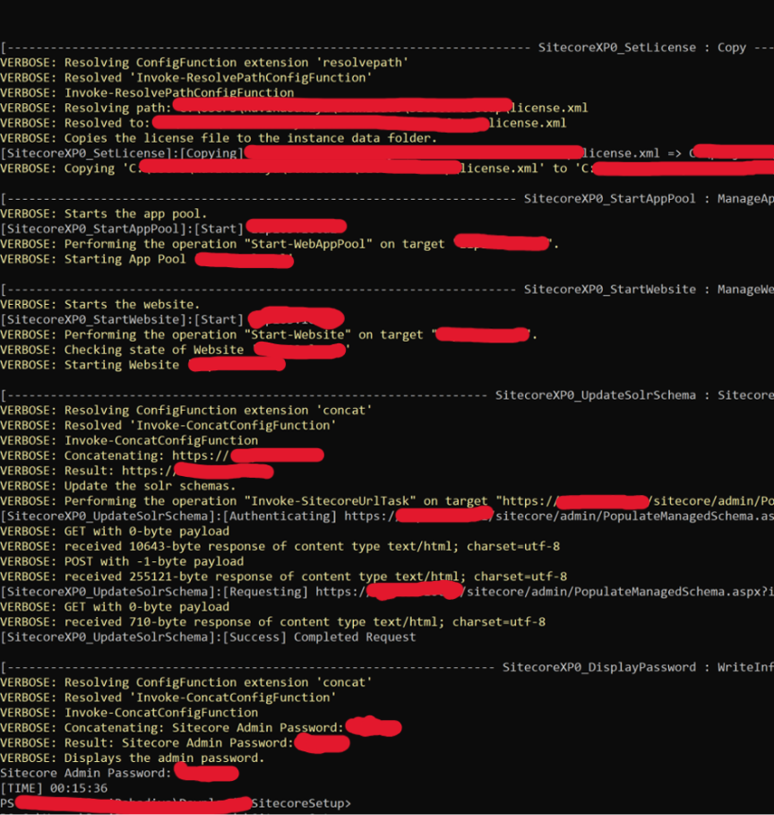The height and width of the screenshot is (815, 774).
Task: Click '[Success] Completed Request' line
Action: click(208, 637)
